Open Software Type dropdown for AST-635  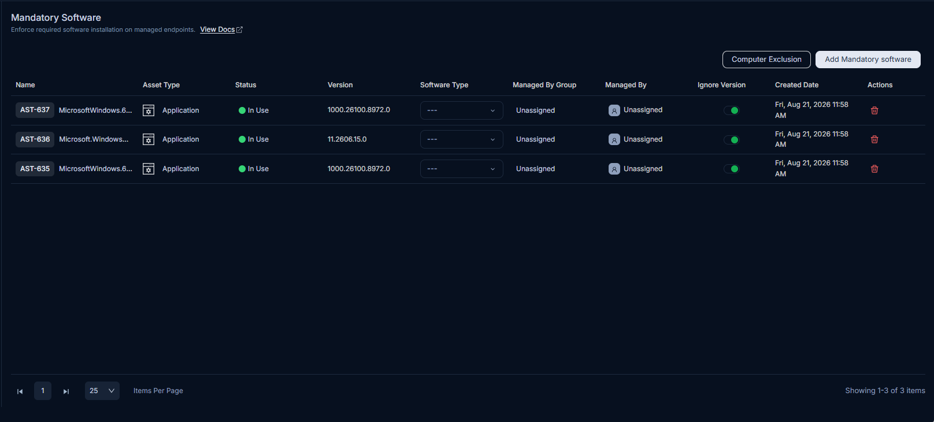tap(461, 169)
